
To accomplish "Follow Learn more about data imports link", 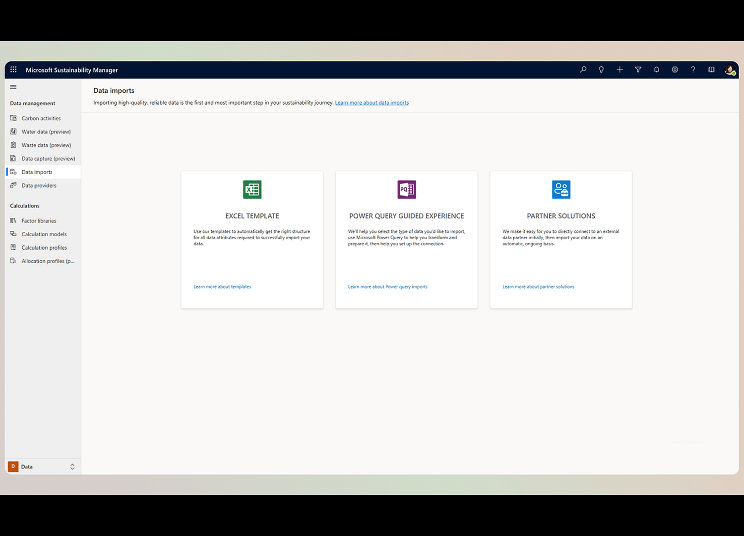I will click(372, 103).
